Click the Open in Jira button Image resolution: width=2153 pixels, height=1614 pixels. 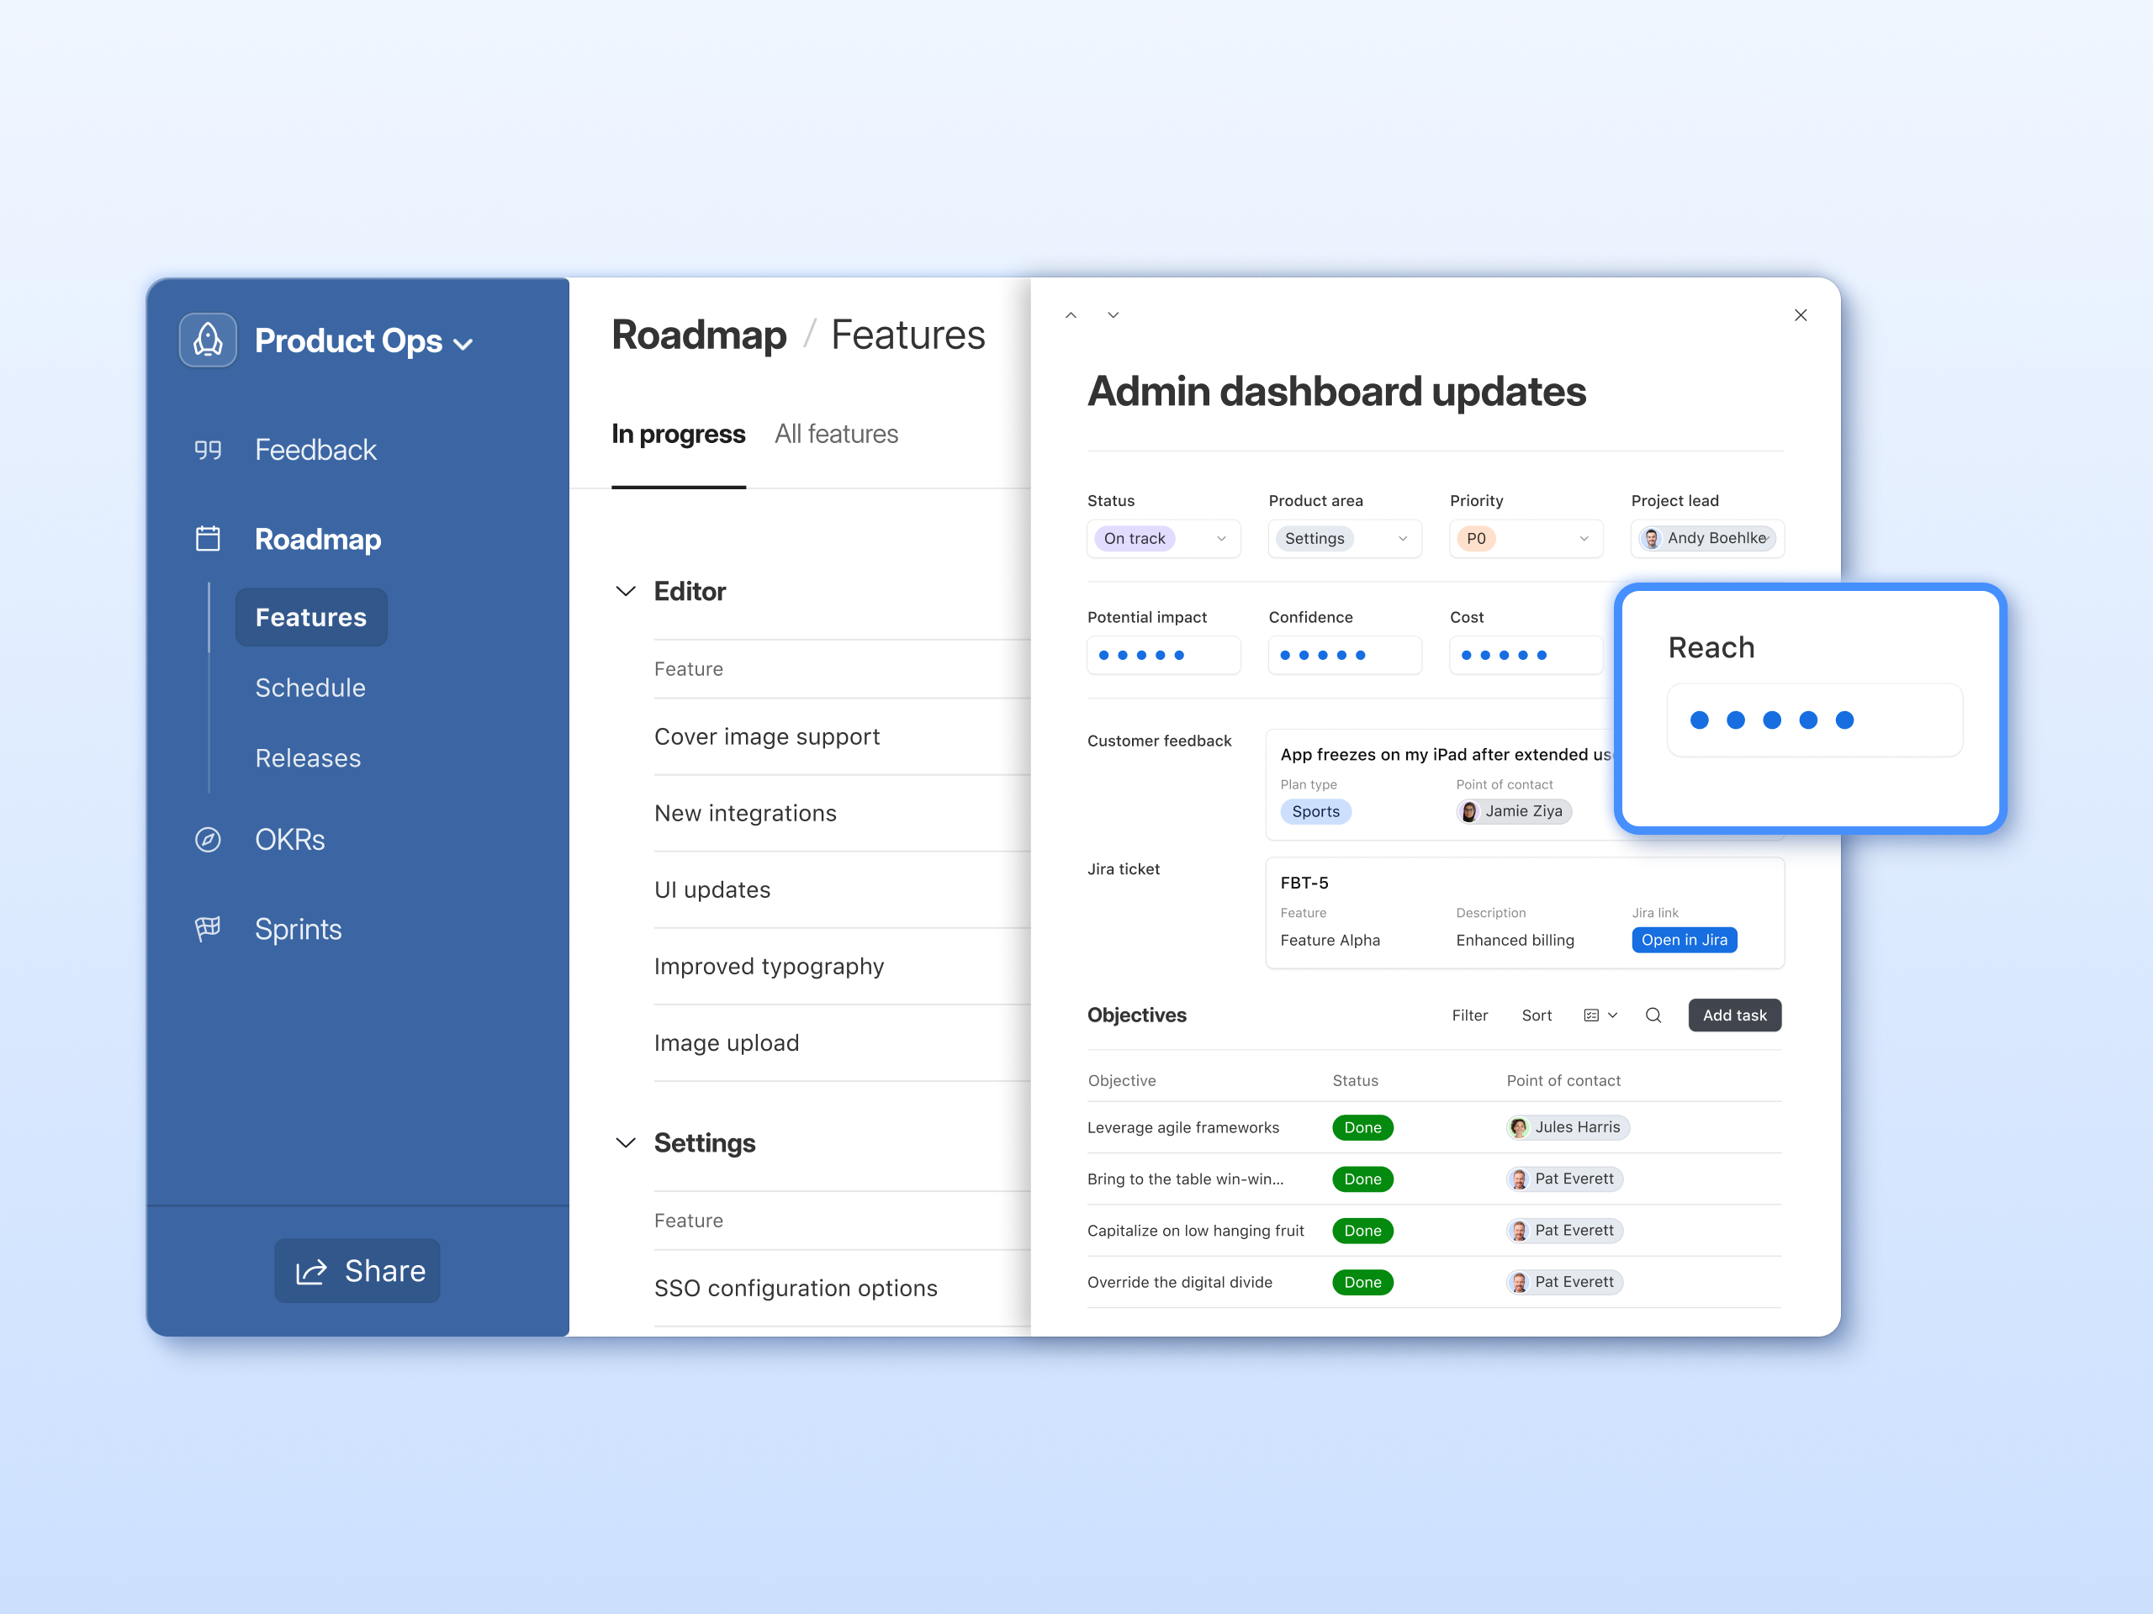point(1683,940)
